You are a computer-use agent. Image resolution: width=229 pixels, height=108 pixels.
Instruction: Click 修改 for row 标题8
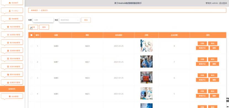point(213,43)
